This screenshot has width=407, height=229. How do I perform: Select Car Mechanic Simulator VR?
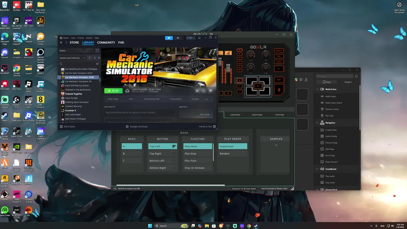pos(78,81)
